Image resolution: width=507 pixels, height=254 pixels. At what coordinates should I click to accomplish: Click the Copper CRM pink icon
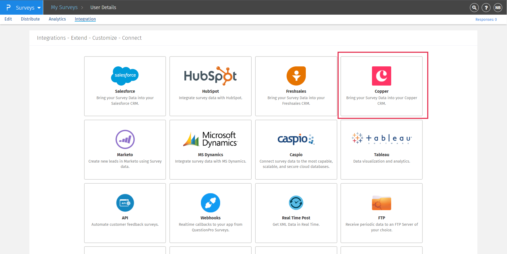coord(381,76)
